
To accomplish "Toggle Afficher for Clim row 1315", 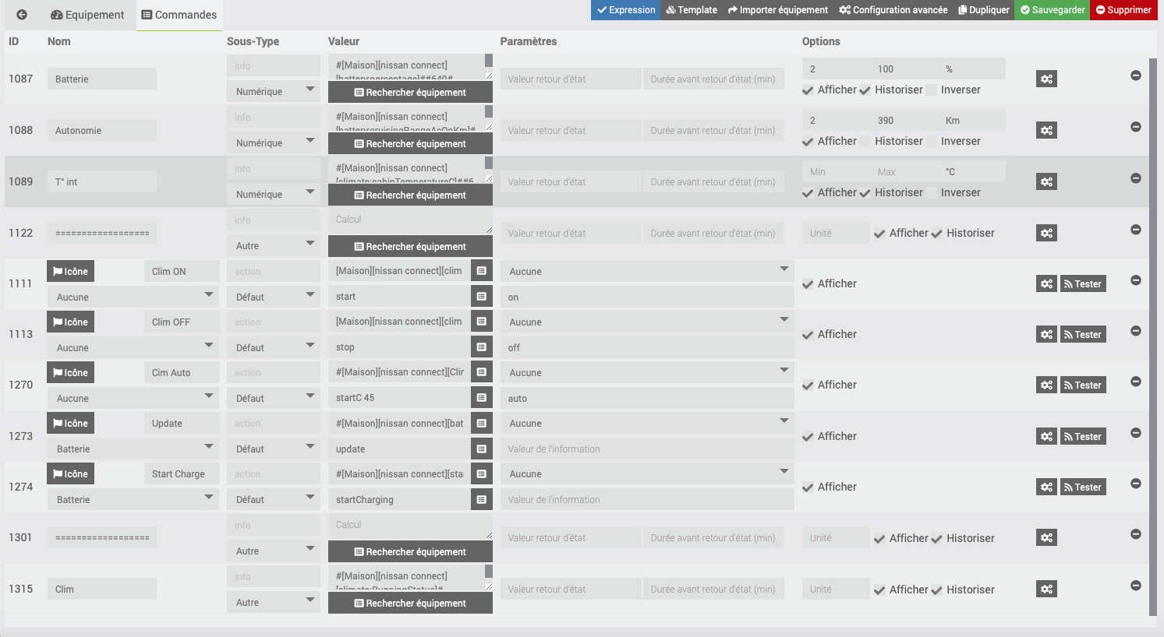I will 879,590.
